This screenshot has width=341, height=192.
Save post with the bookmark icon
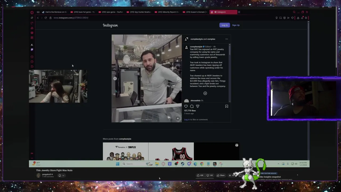[x=227, y=106]
